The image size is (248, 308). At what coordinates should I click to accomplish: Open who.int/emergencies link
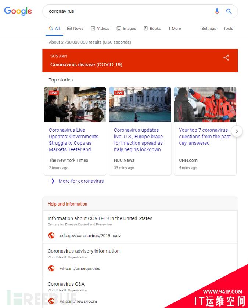[x=80, y=268]
